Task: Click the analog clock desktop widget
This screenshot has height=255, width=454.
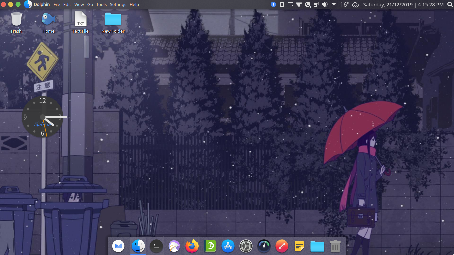Action: click(43, 117)
